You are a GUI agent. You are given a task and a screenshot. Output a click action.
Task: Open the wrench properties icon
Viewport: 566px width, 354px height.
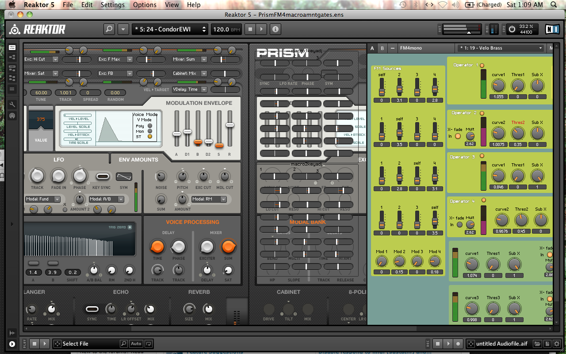(x=12, y=105)
